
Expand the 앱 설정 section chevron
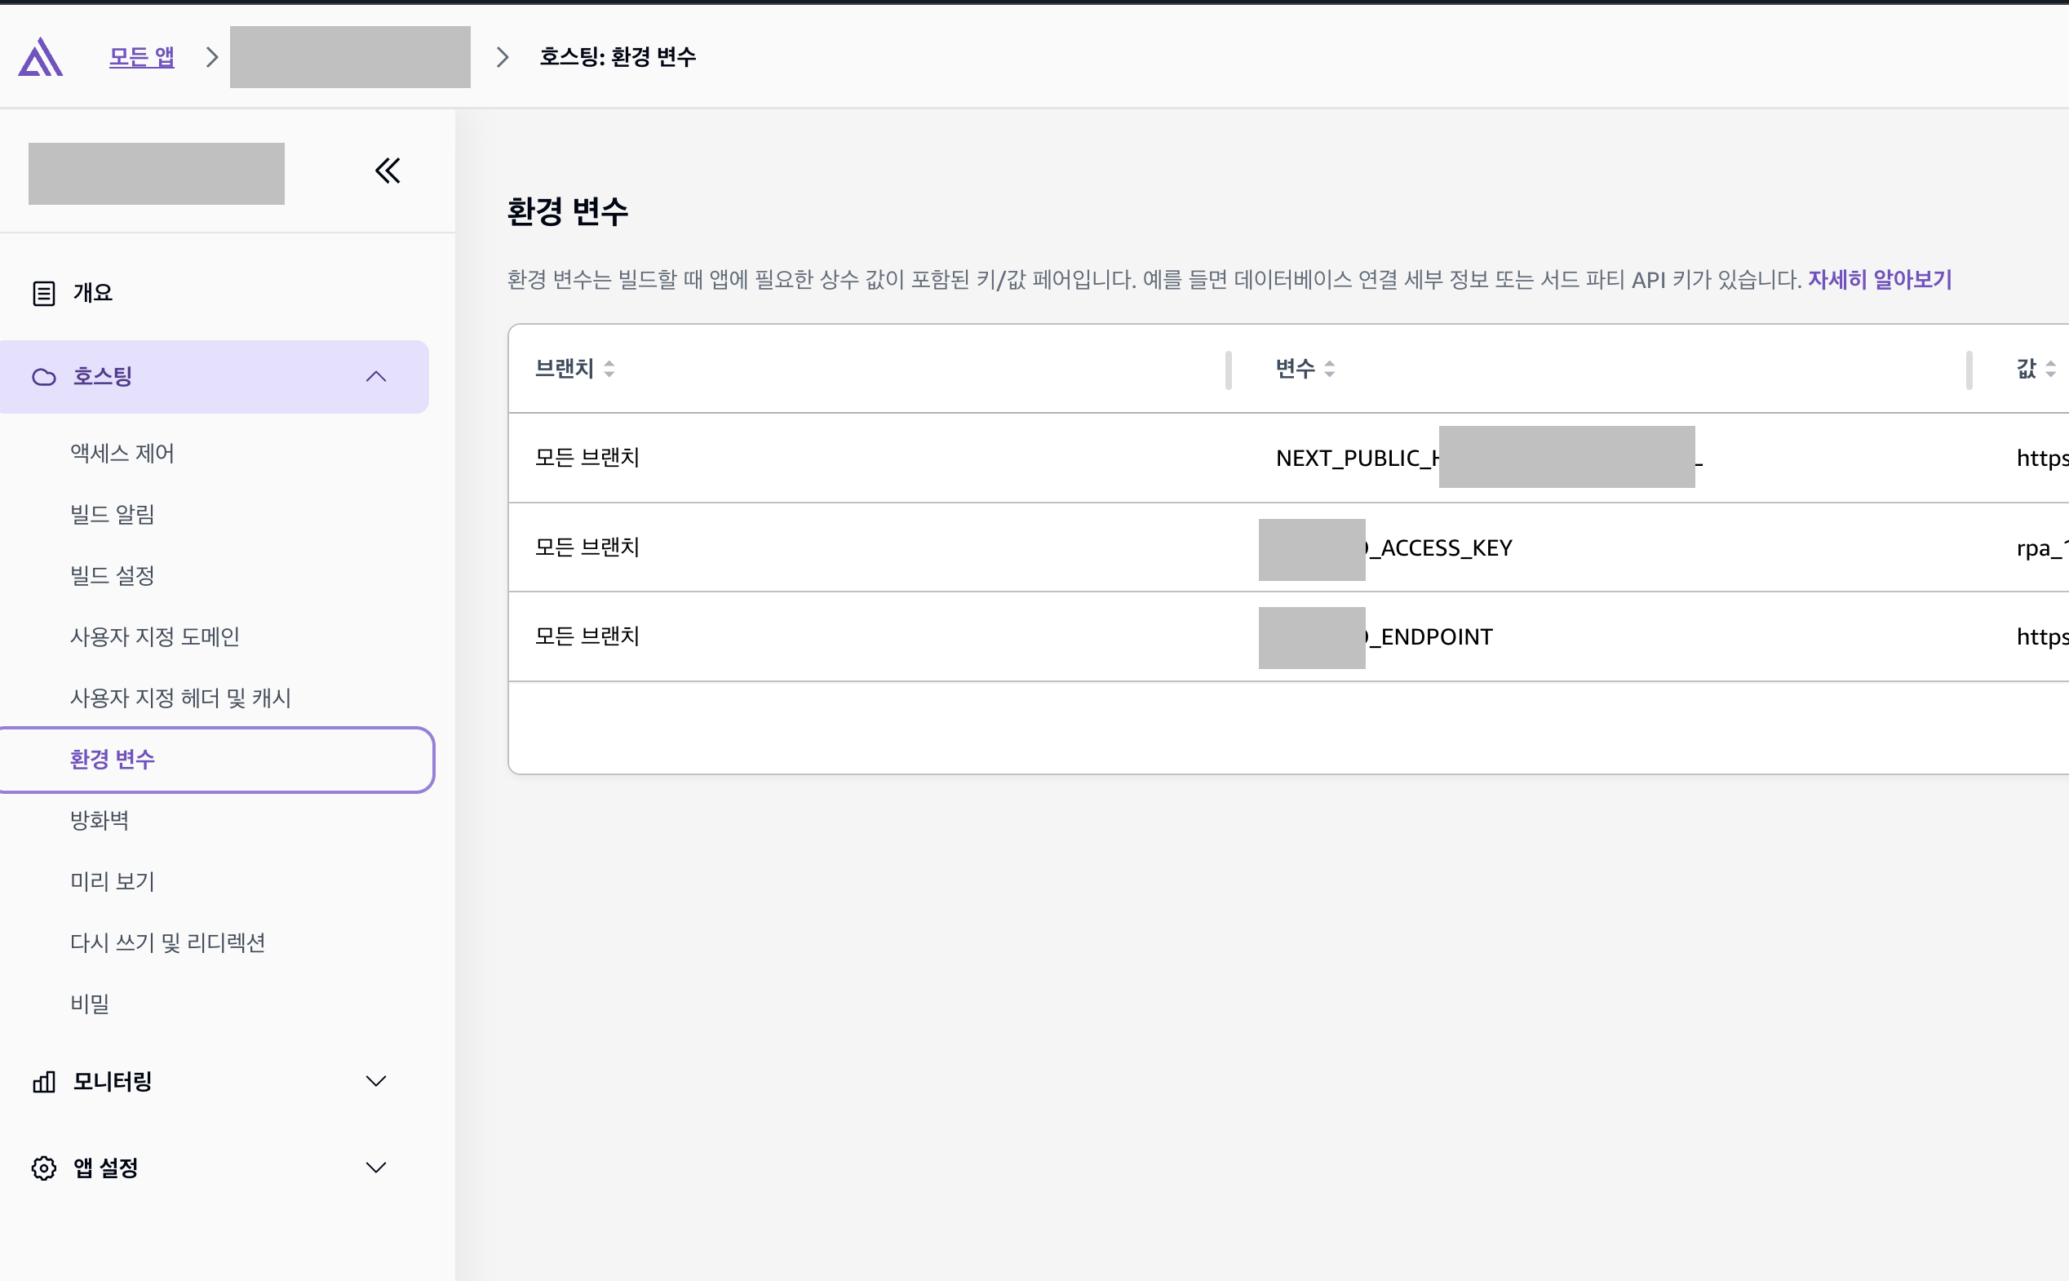pos(376,1168)
